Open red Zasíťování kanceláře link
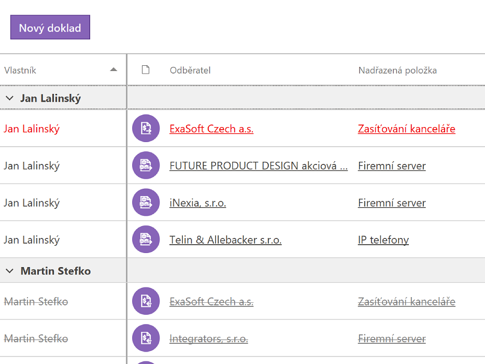 pos(407,129)
